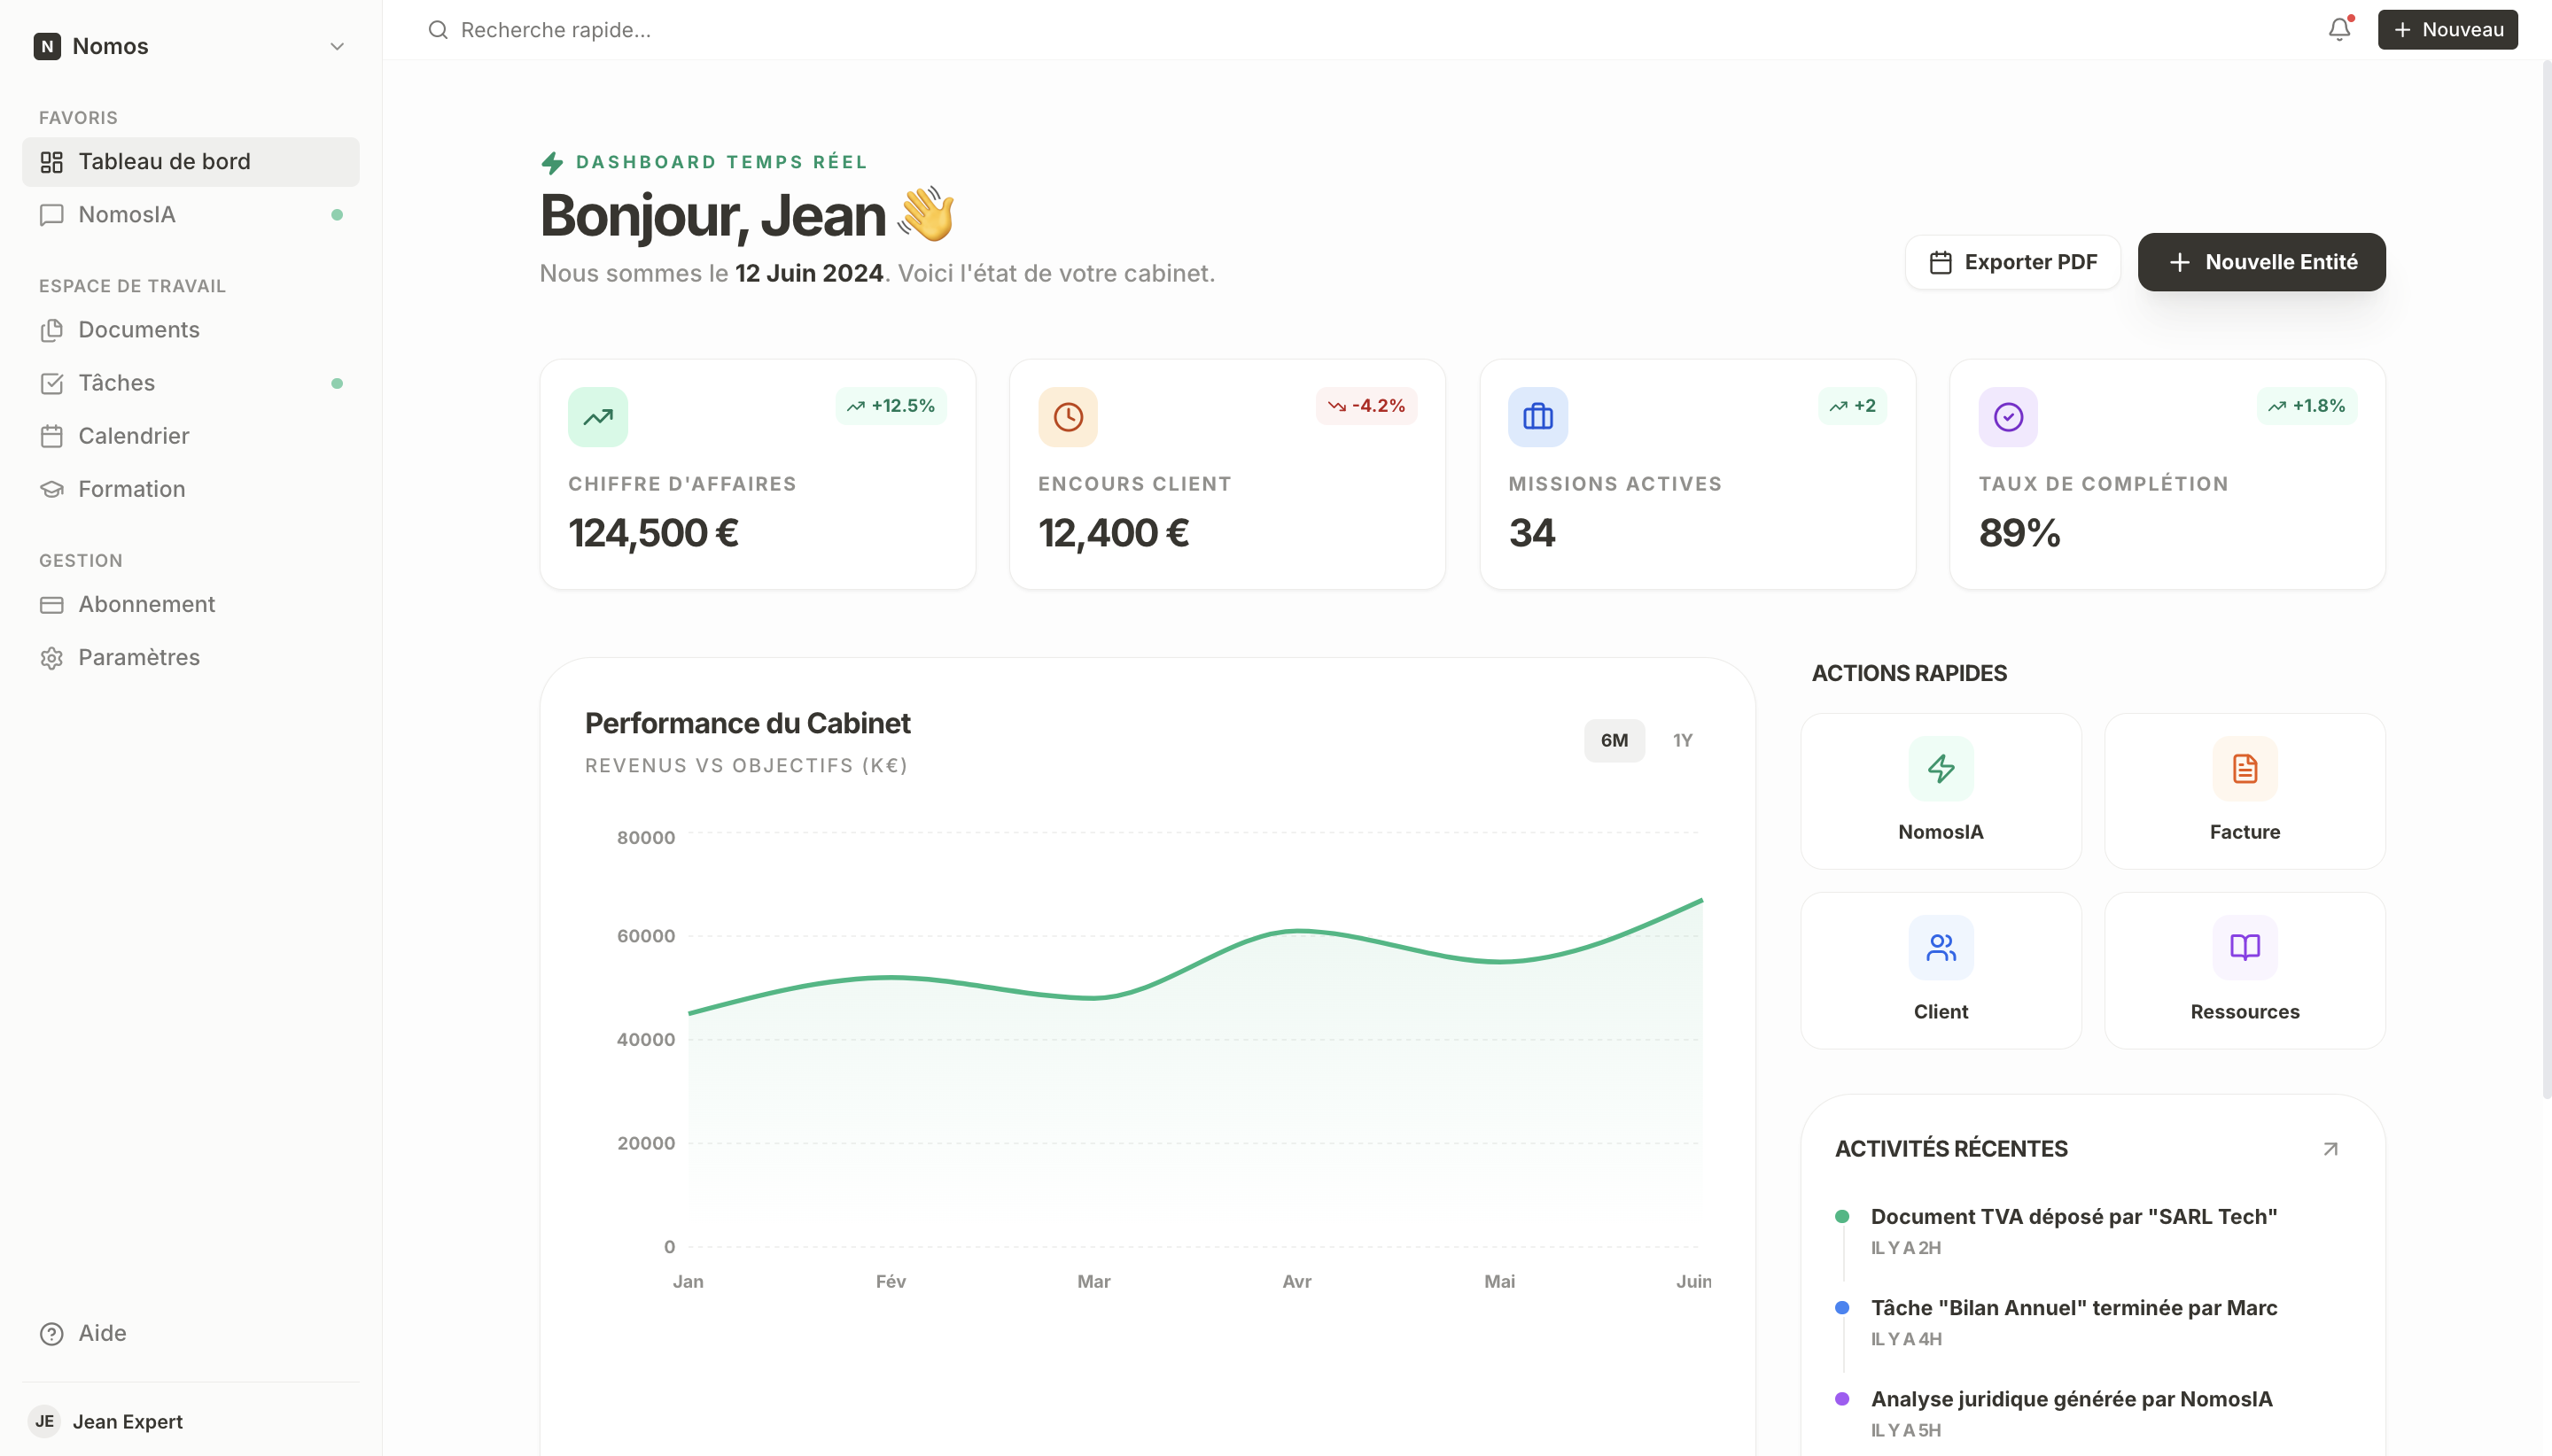This screenshot has width=2552, height=1456.
Task: Click the Exporter PDF button
Action: tap(2011, 262)
